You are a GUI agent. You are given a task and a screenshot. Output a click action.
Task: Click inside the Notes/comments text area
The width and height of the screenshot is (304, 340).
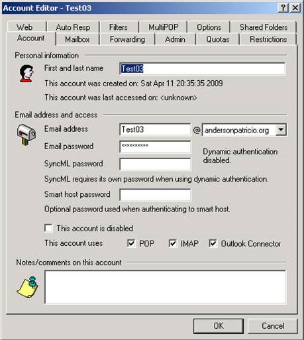coord(166,287)
